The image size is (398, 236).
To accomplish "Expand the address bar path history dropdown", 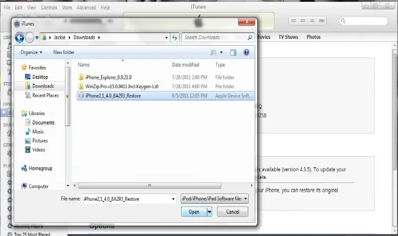I will (x=166, y=38).
